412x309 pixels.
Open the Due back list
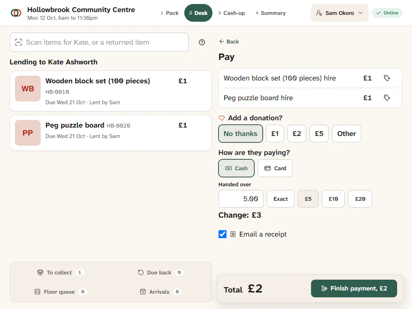click(x=161, y=272)
